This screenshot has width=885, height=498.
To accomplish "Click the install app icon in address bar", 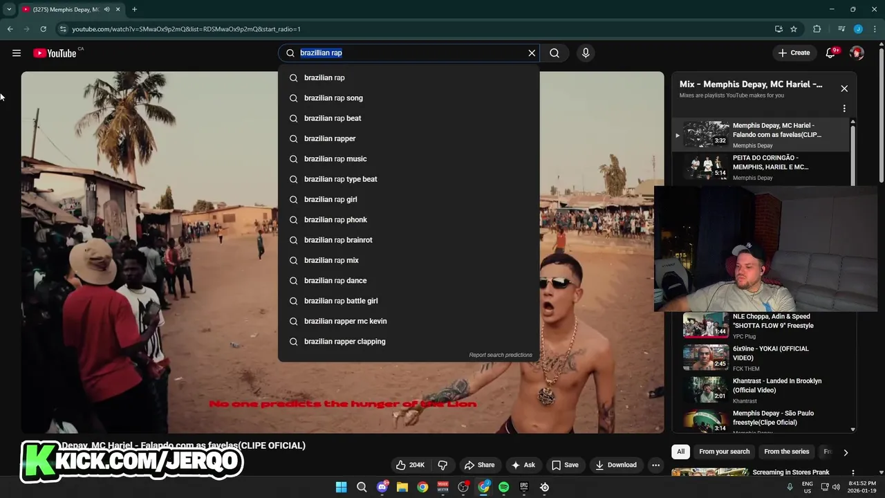I will pos(779,29).
